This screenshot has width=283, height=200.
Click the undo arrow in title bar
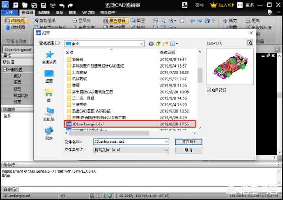point(62,5)
